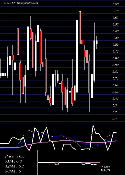
Task: Select the 5.71 price axis label
Action: pyautogui.click(x=115, y=78)
